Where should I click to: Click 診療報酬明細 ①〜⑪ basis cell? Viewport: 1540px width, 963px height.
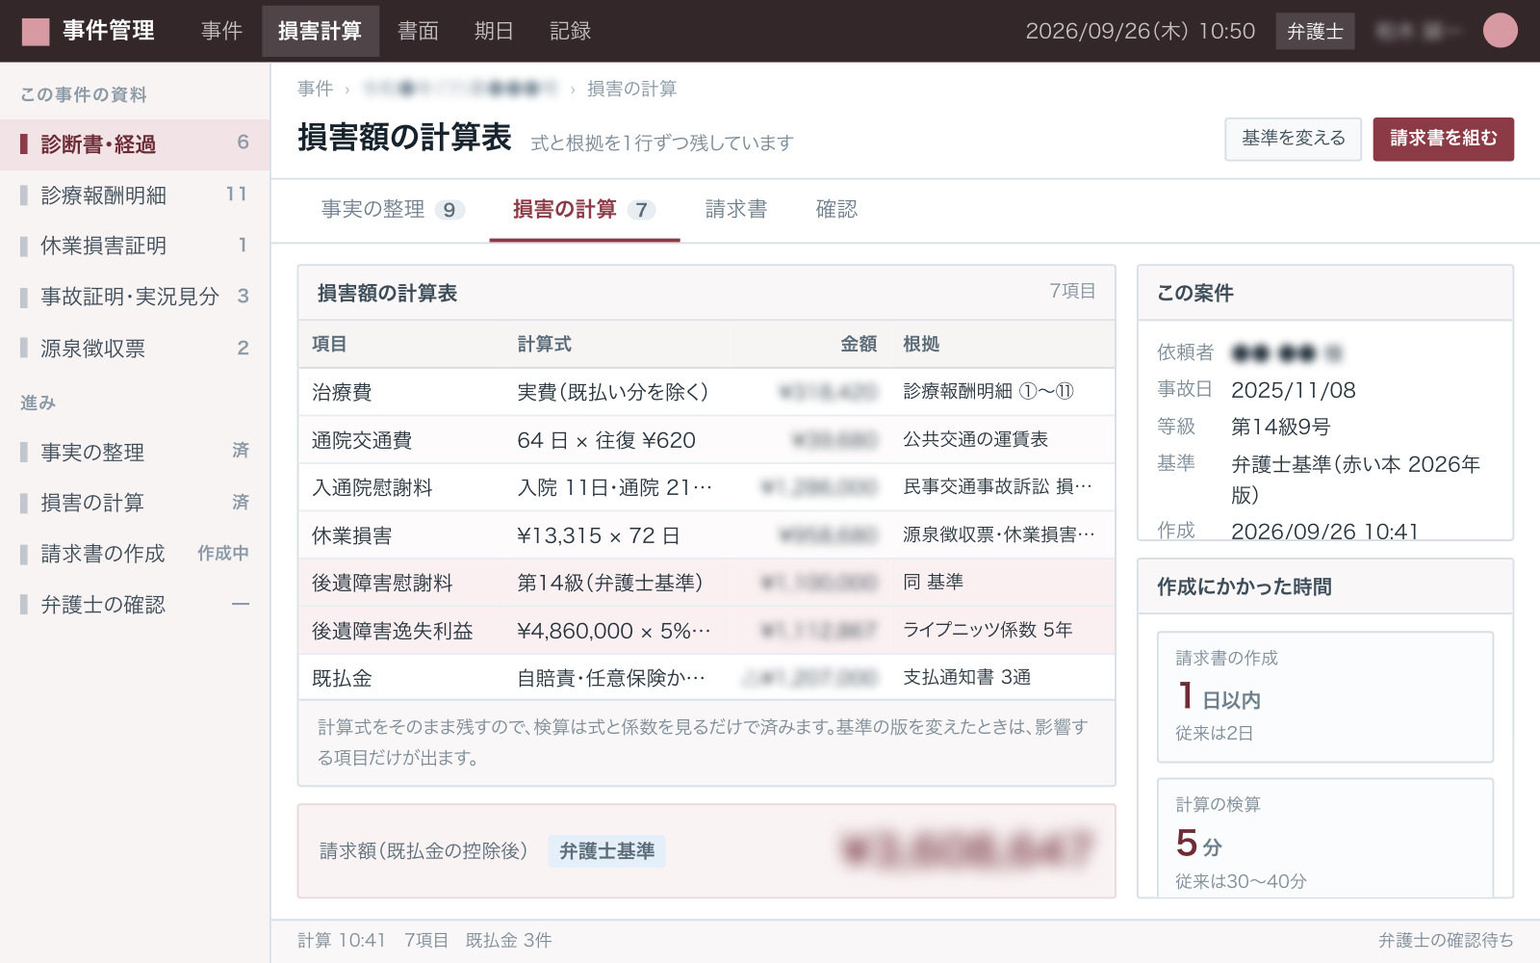(988, 391)
